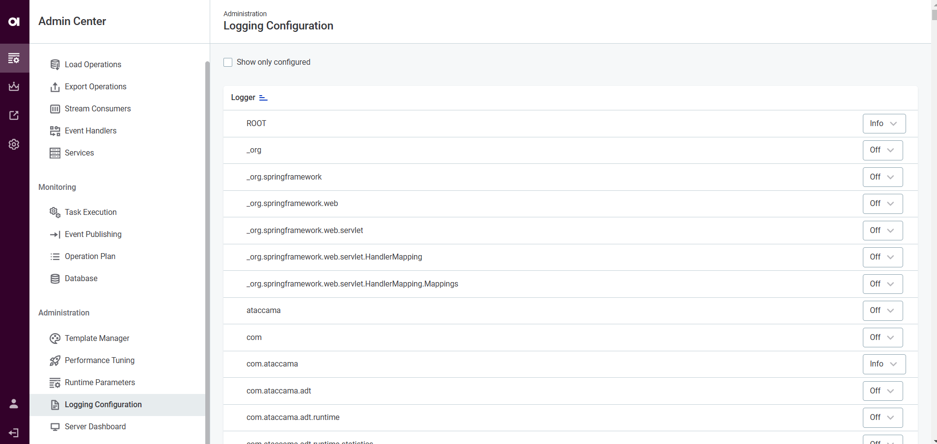
Task: Open Task Execution
Action: tap(91, 212)
